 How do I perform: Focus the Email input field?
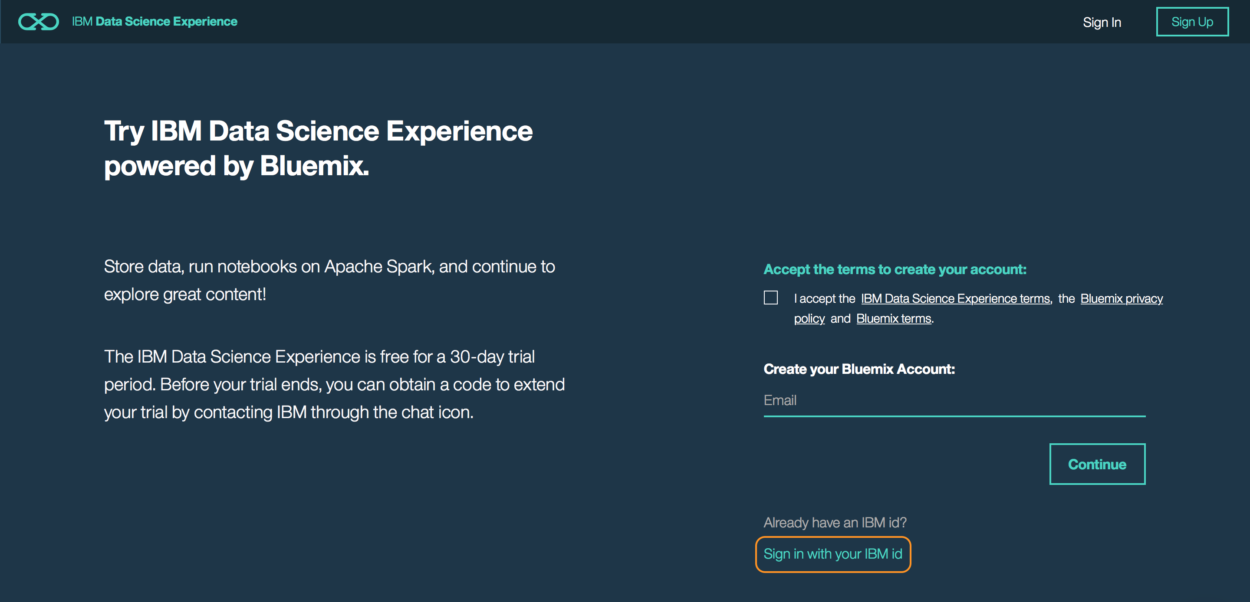(954, 400)
